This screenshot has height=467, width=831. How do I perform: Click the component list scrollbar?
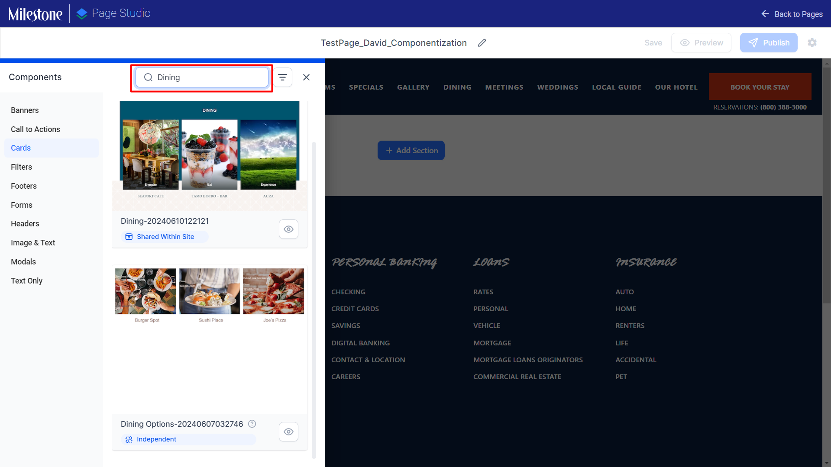(x=314, y=300)
